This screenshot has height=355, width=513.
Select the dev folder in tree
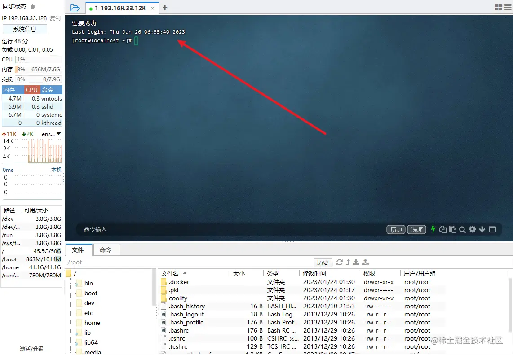click(89, 303)
